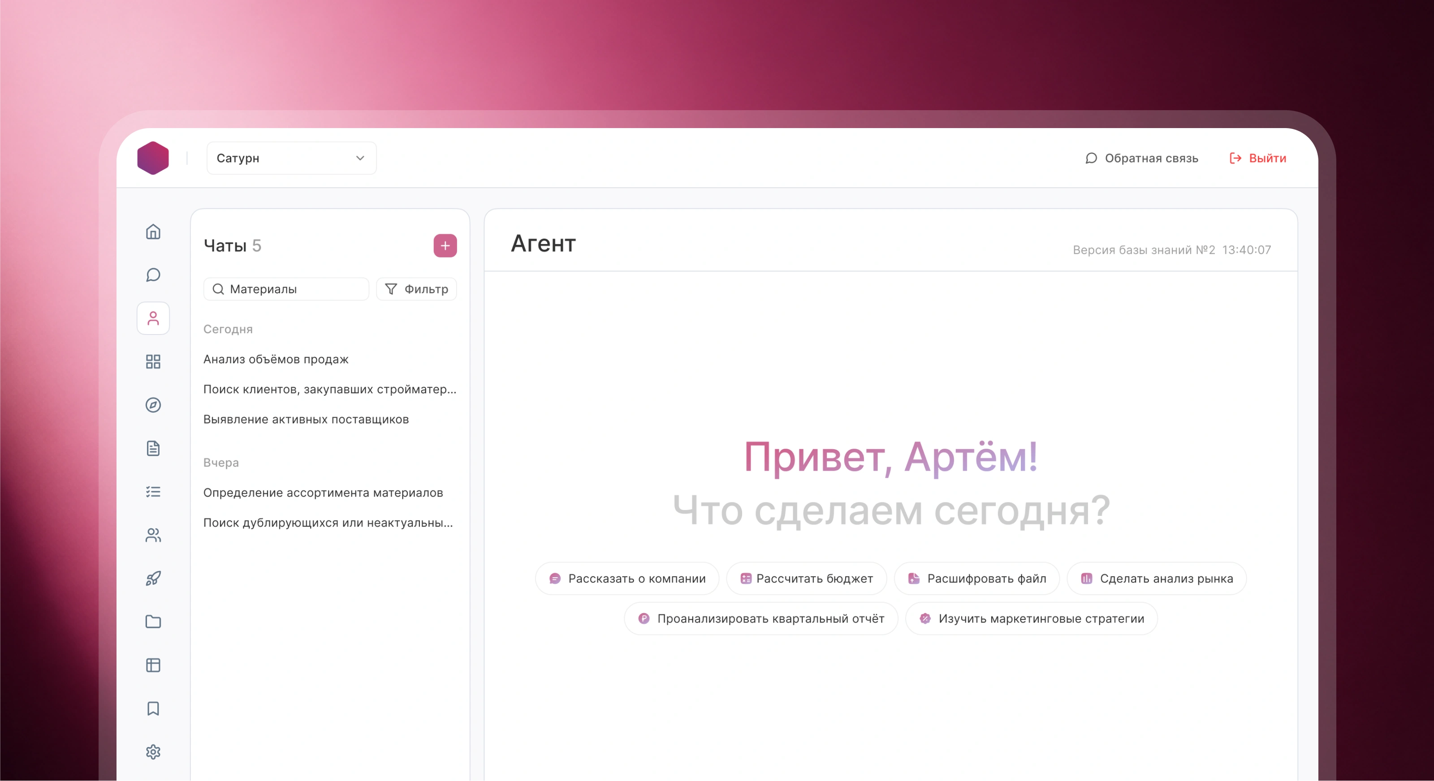Open the settings gear sidebar icon
The width and height of the screenshot is (1434, 781).
click(153, 752)
